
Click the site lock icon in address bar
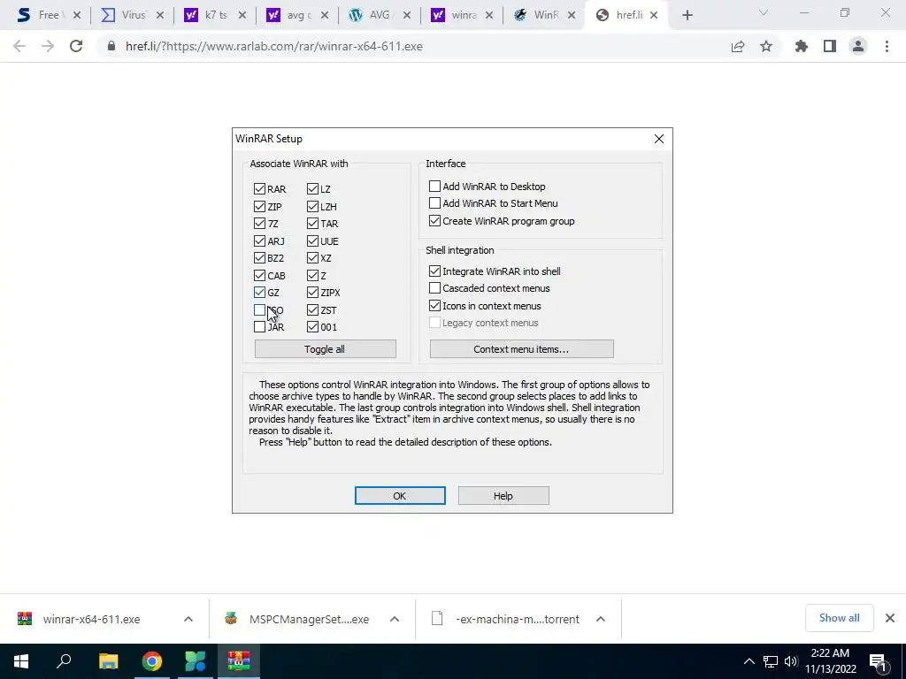tap(111, 46)
